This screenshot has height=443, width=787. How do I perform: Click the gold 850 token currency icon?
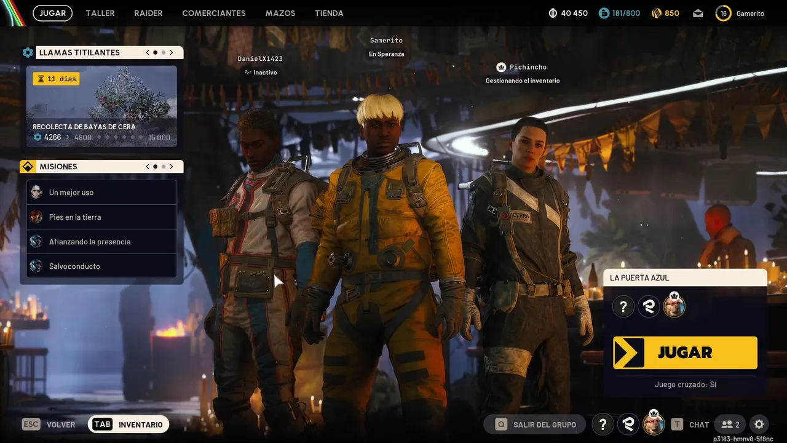pyautogui.click(x=656, y=13)
